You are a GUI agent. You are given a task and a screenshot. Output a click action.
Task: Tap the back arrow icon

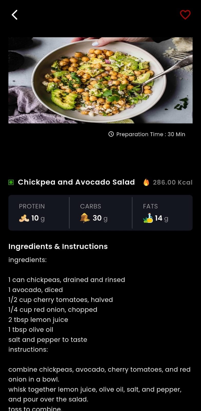(15, 15)
